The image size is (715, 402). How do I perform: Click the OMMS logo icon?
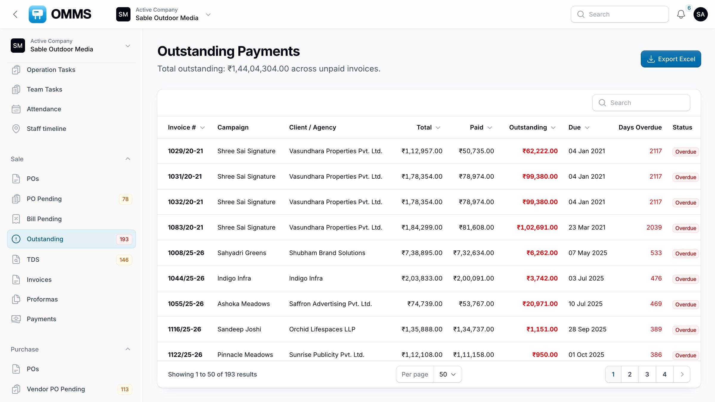(38, 14)
